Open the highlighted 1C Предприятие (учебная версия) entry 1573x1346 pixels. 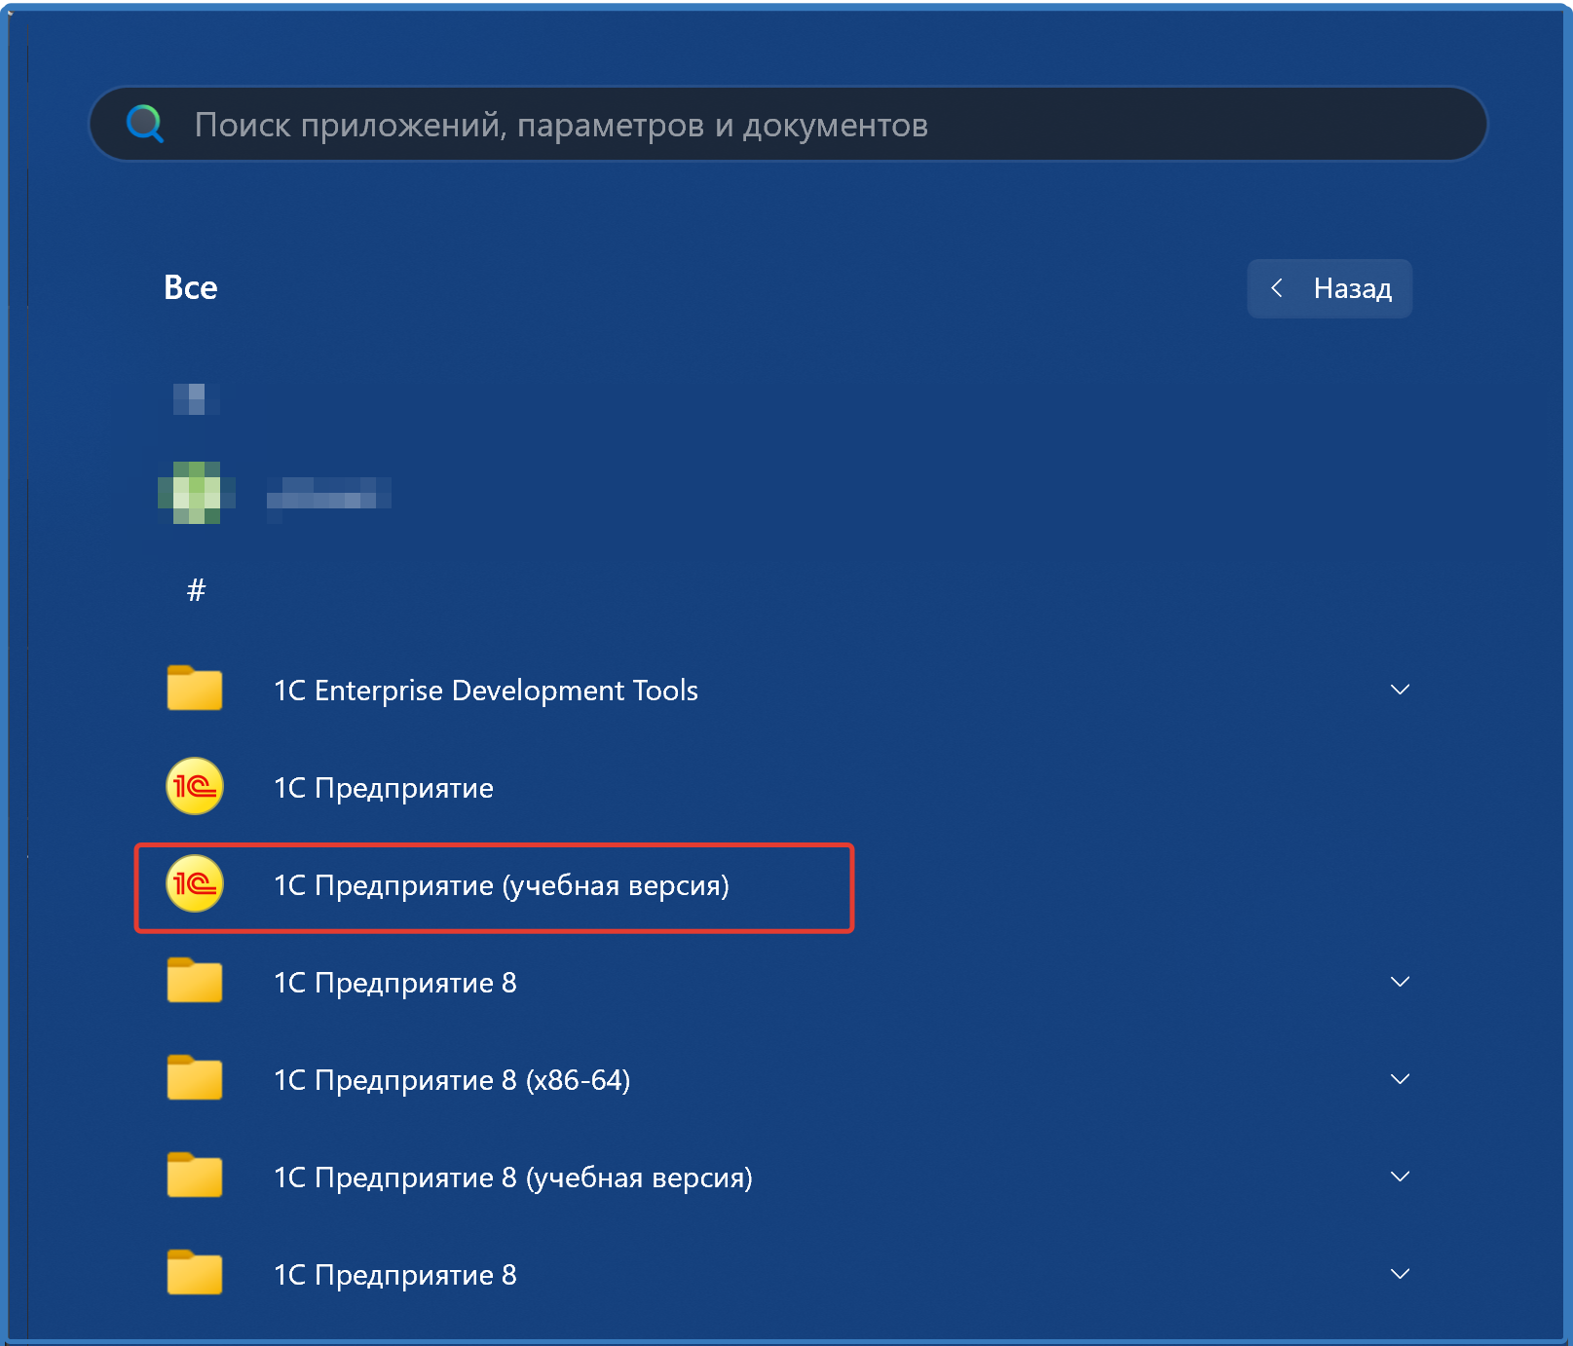[x=501, y=886]
